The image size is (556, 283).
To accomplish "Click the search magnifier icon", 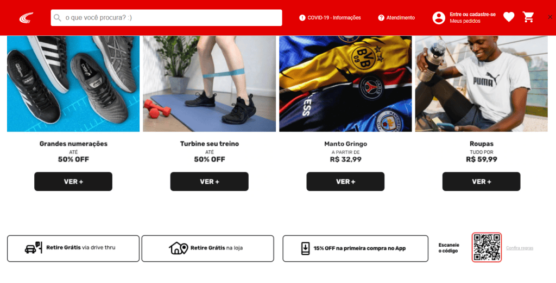I will (x=58, y=18).
